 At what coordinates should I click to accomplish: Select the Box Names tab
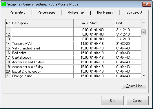click(x=105, y=12)
